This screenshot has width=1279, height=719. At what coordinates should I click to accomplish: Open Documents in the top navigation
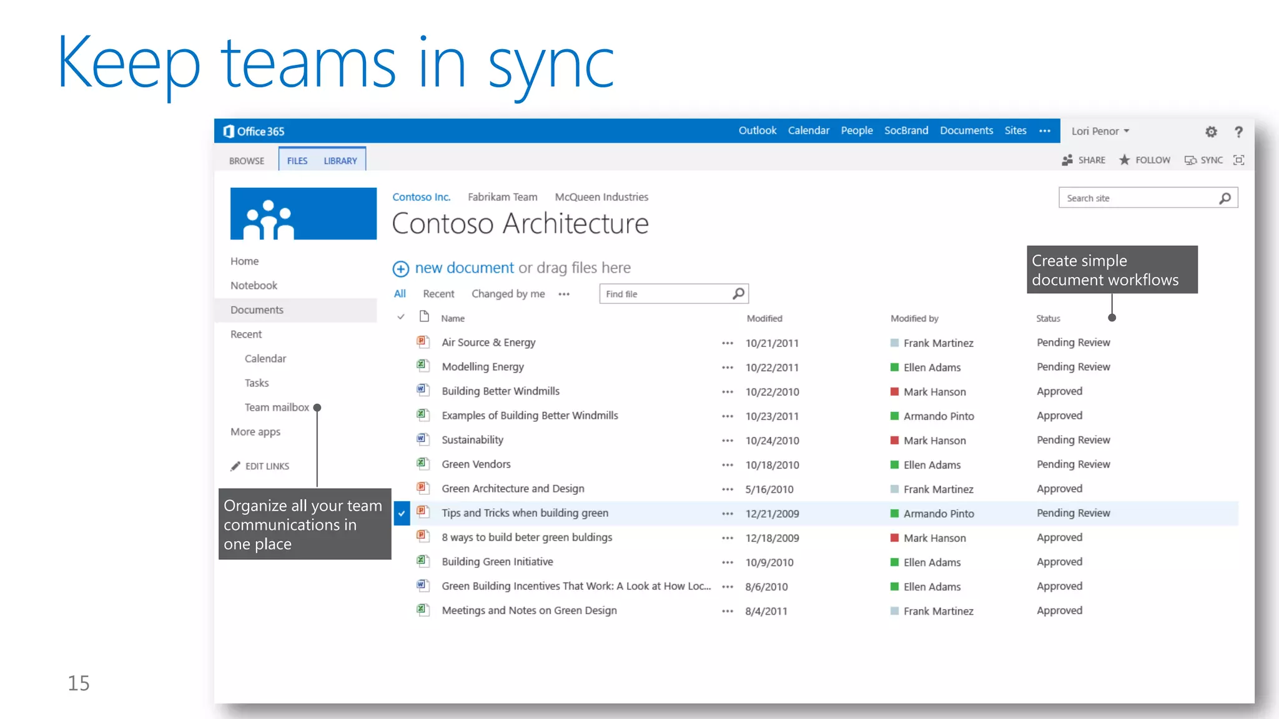tap(966, 130)
